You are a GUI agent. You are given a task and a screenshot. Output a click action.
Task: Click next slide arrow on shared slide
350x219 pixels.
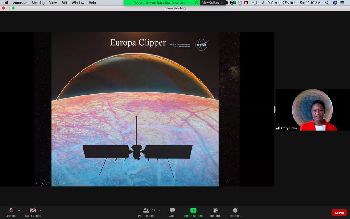click(42, 184)
